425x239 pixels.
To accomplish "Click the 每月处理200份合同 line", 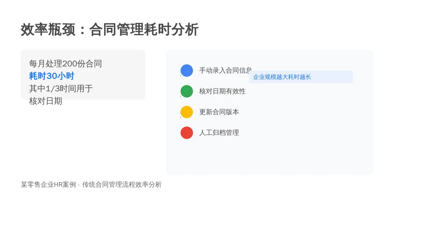I will [x=65, y=63].
